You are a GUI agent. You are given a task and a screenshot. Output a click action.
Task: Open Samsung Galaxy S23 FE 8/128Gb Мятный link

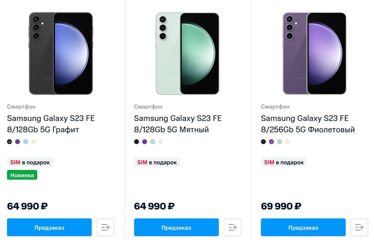178,124
